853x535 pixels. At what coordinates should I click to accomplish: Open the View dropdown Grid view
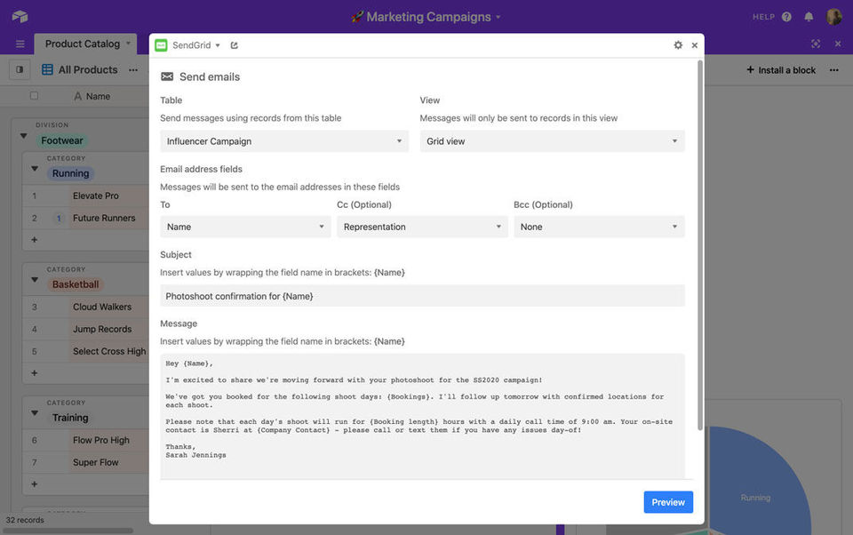(552, 141)
